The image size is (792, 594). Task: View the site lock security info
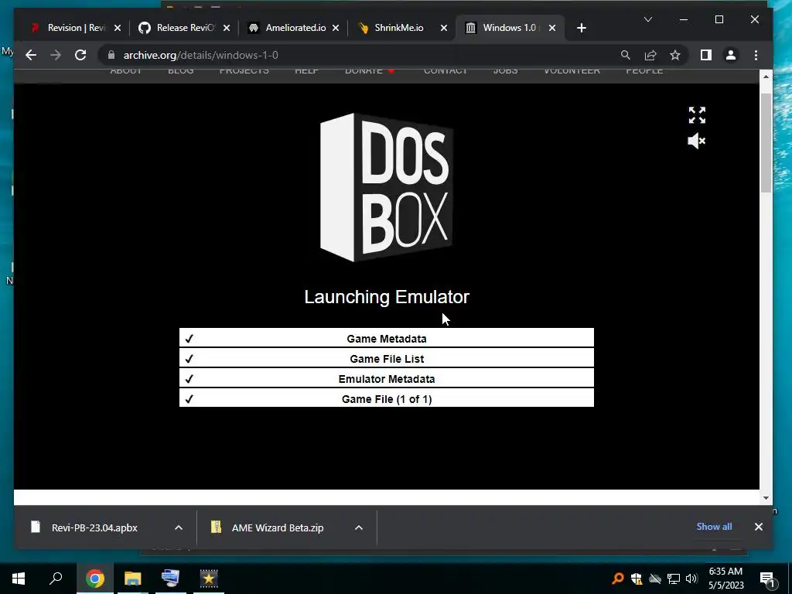pos(111,55)
